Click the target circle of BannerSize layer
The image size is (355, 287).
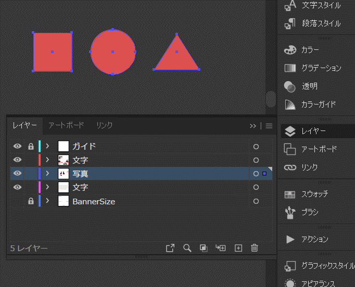pos(256,201)
